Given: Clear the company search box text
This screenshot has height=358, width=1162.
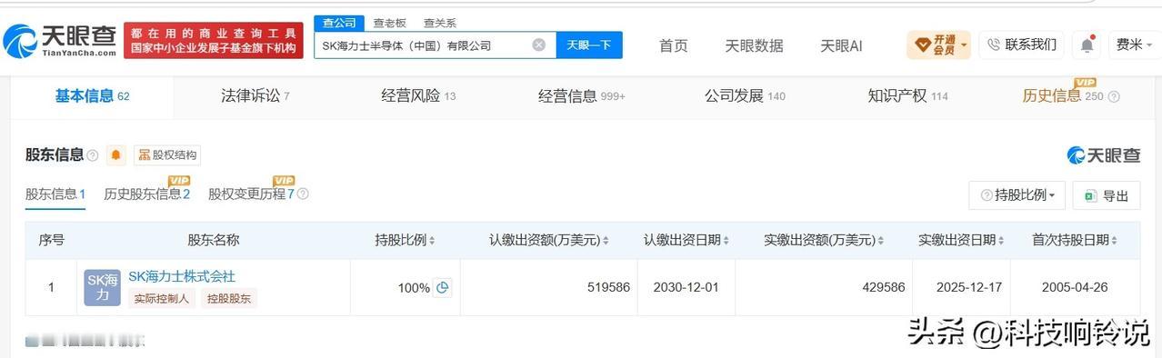Looking at the screenshot, I should click(538, 45).
